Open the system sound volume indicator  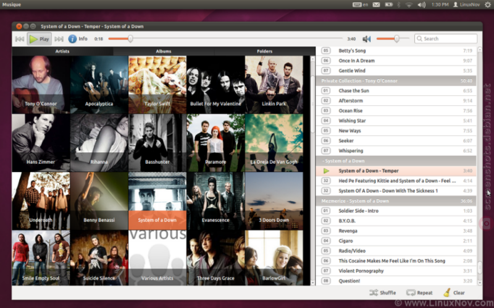coord(421,4)
